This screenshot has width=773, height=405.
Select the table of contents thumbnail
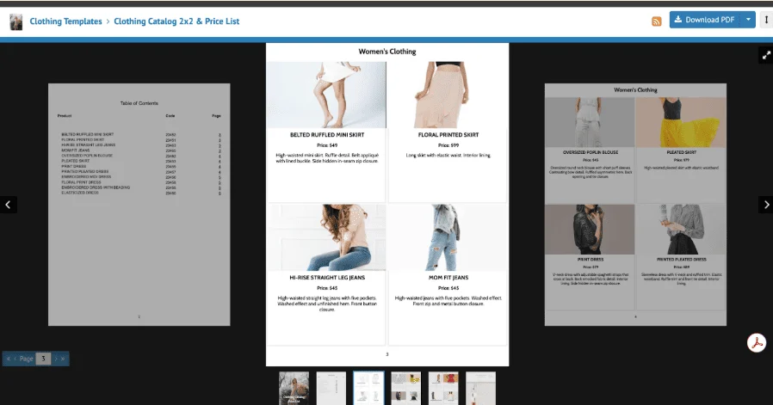[x=331, y=389]
